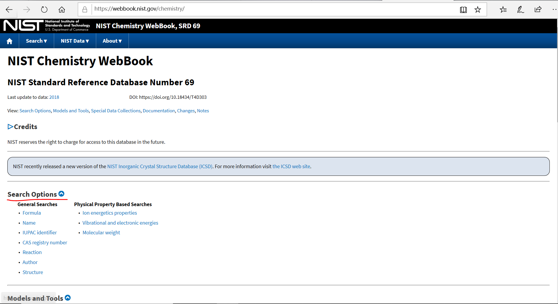Search by Formula link
Image resolution: width=558 pixels, height=304 pixels.
coord(32,213)
